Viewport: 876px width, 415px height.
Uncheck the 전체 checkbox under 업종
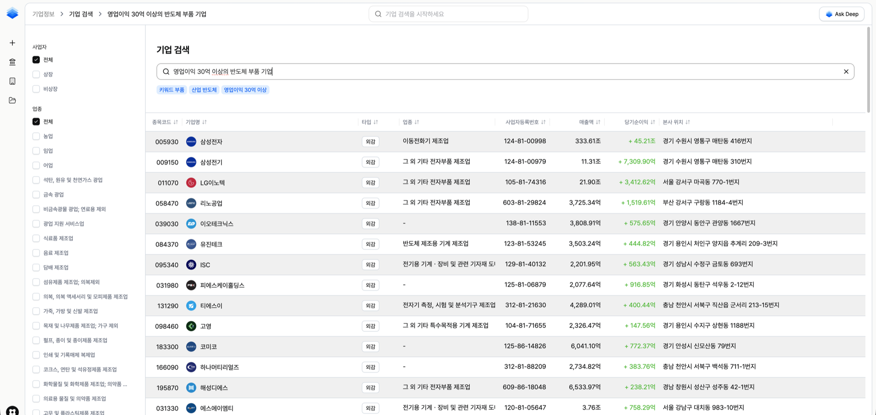click(36, 122)
